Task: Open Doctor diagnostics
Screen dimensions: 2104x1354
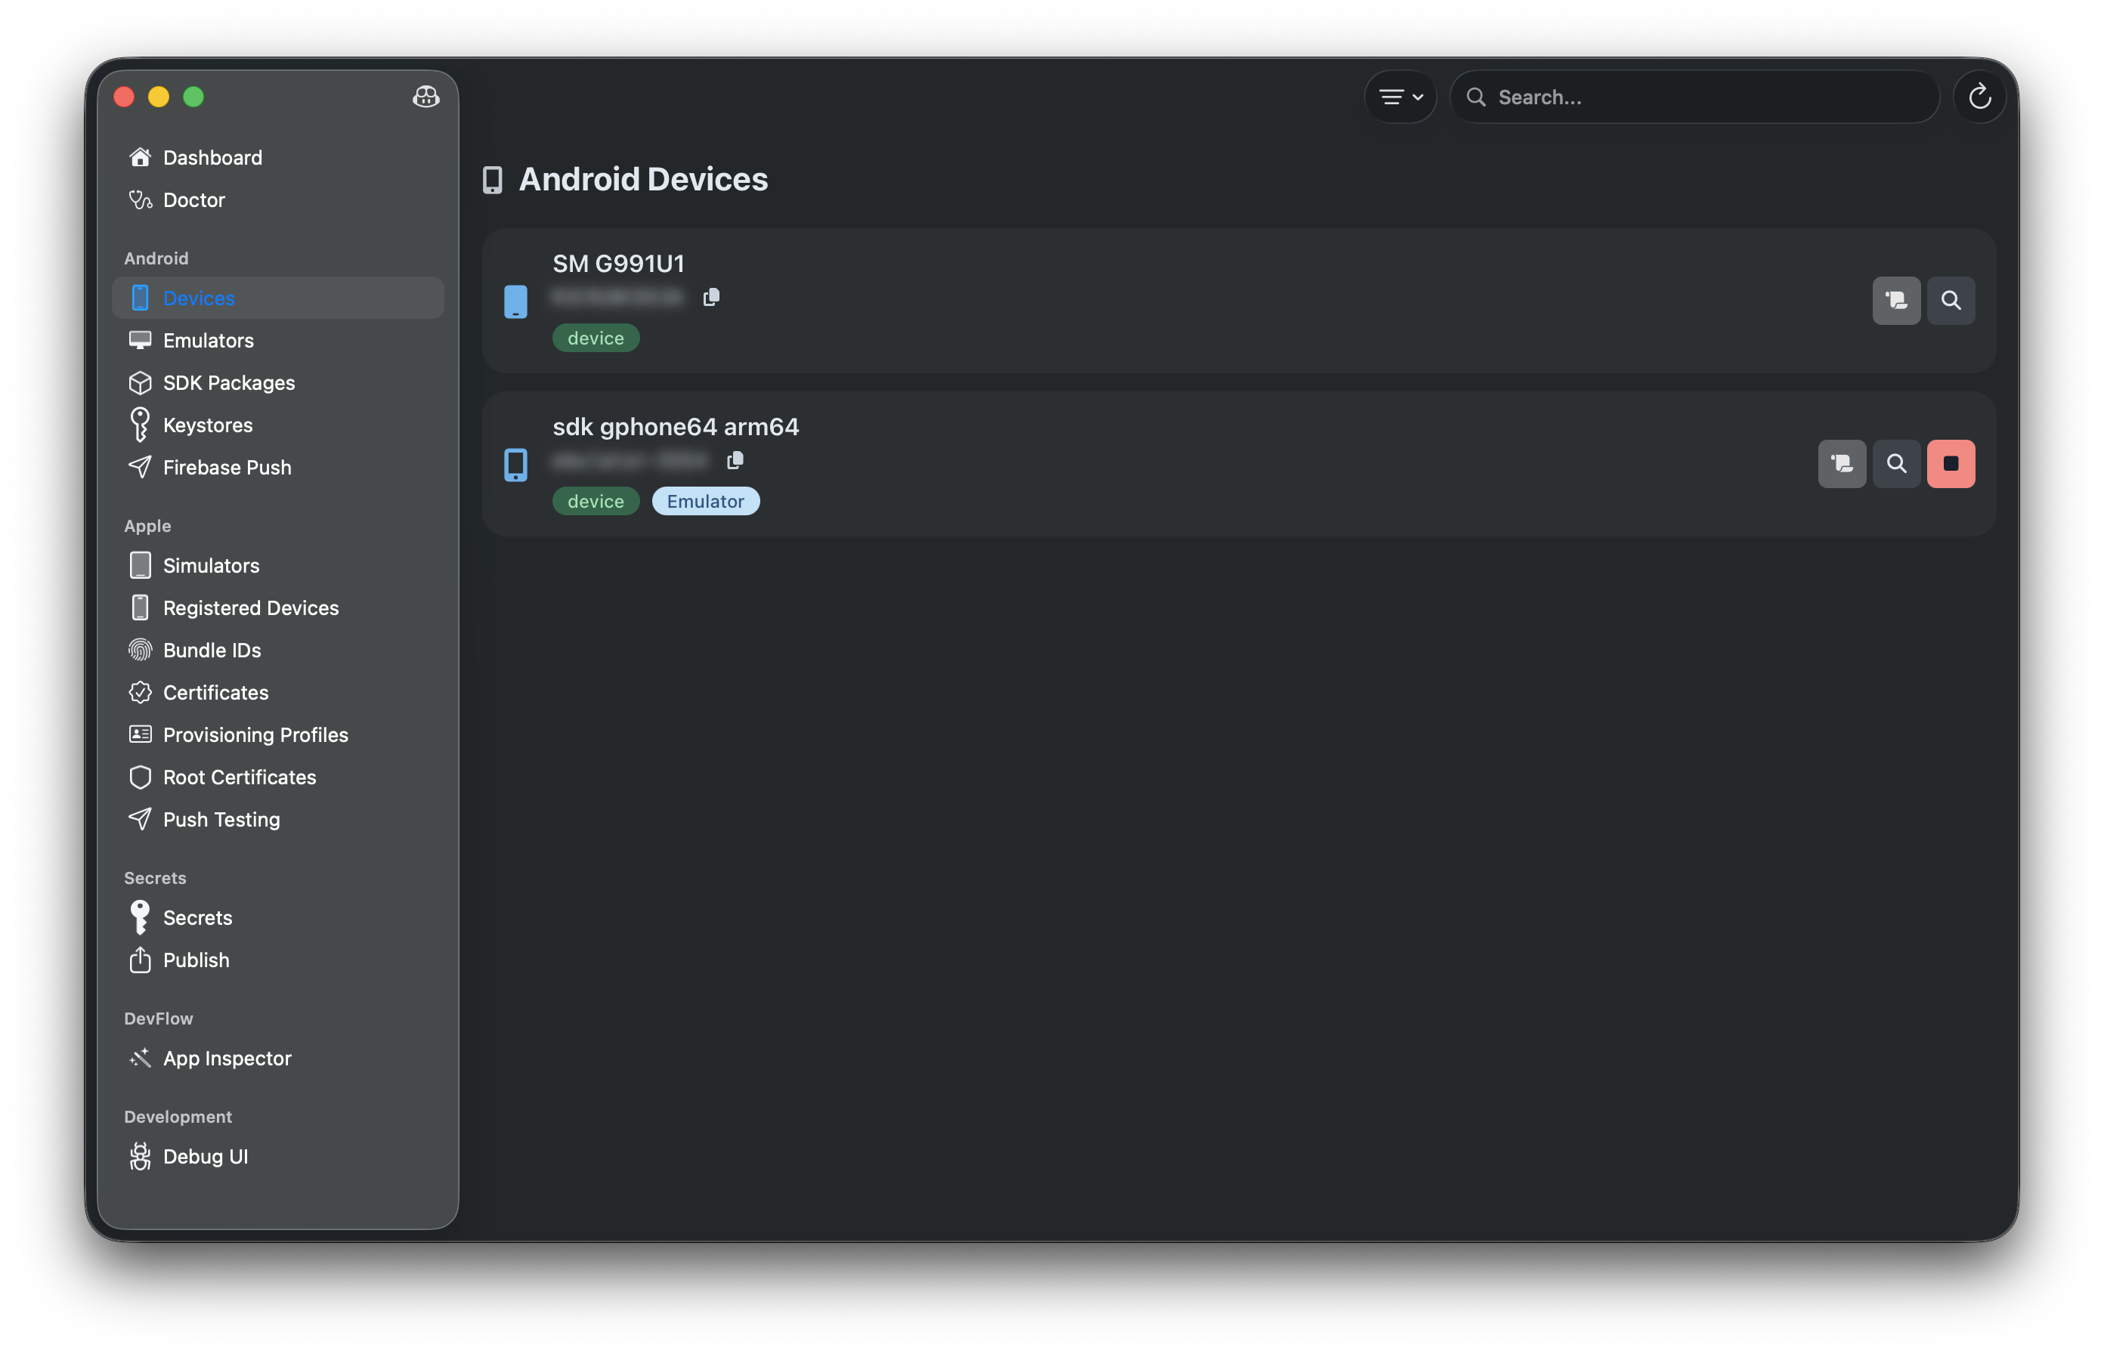Action: click(x=193, y=199)
